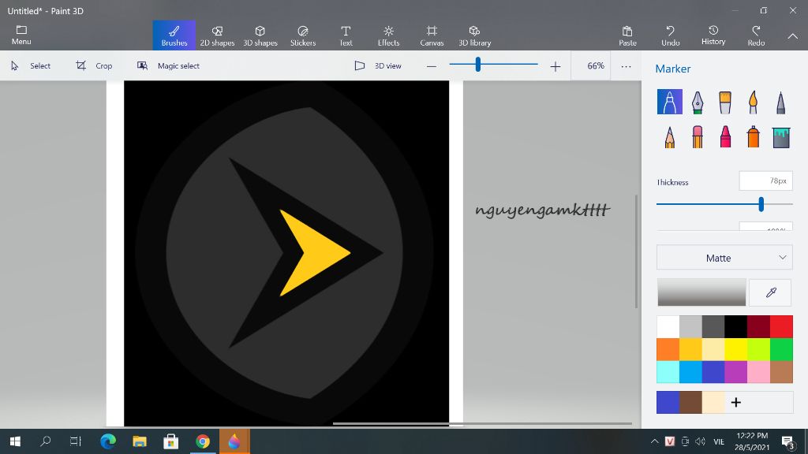Click the 66% zoom percentage field
The height and width of the screenshot is (454, 808).
591,66
